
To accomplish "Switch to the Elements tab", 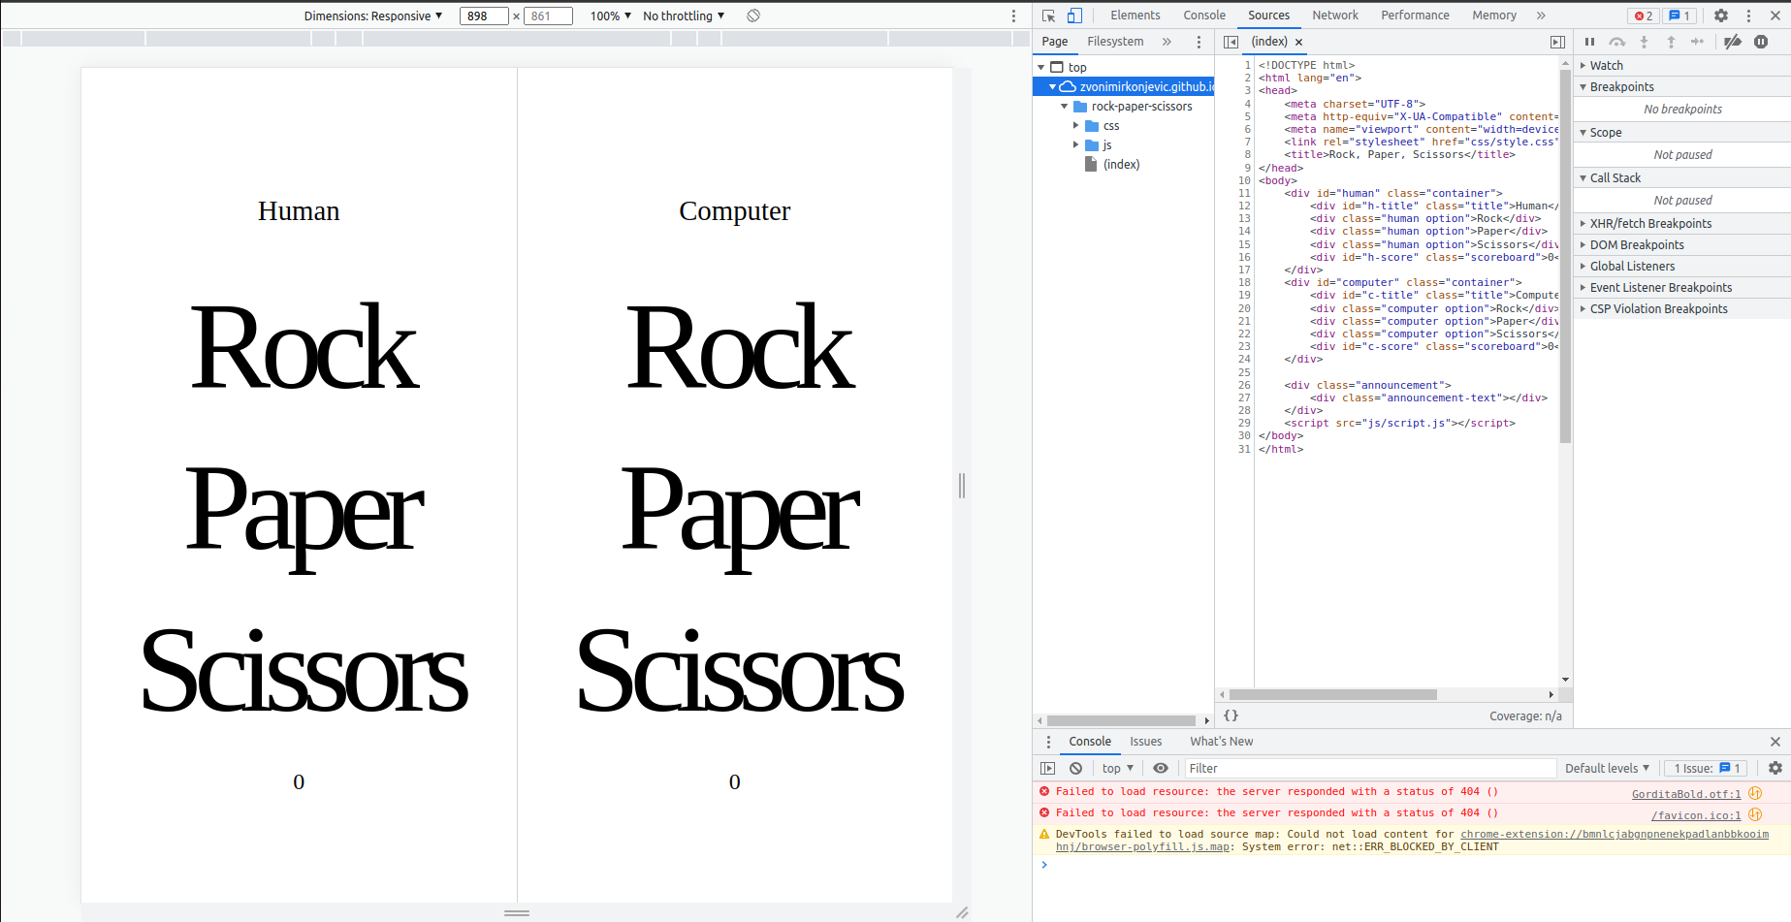I will click(x=1135, y=16).
